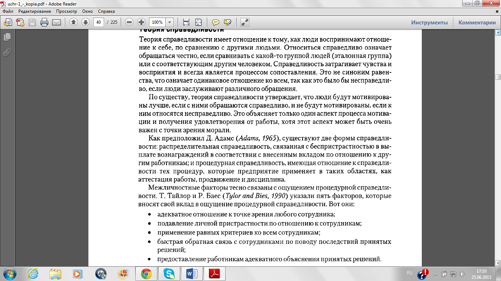The height and width of the screenshot is (281, 501).
Task: Open the zoom level dropdown arrow
Action: pyautogui.click(x=170, y=22)
